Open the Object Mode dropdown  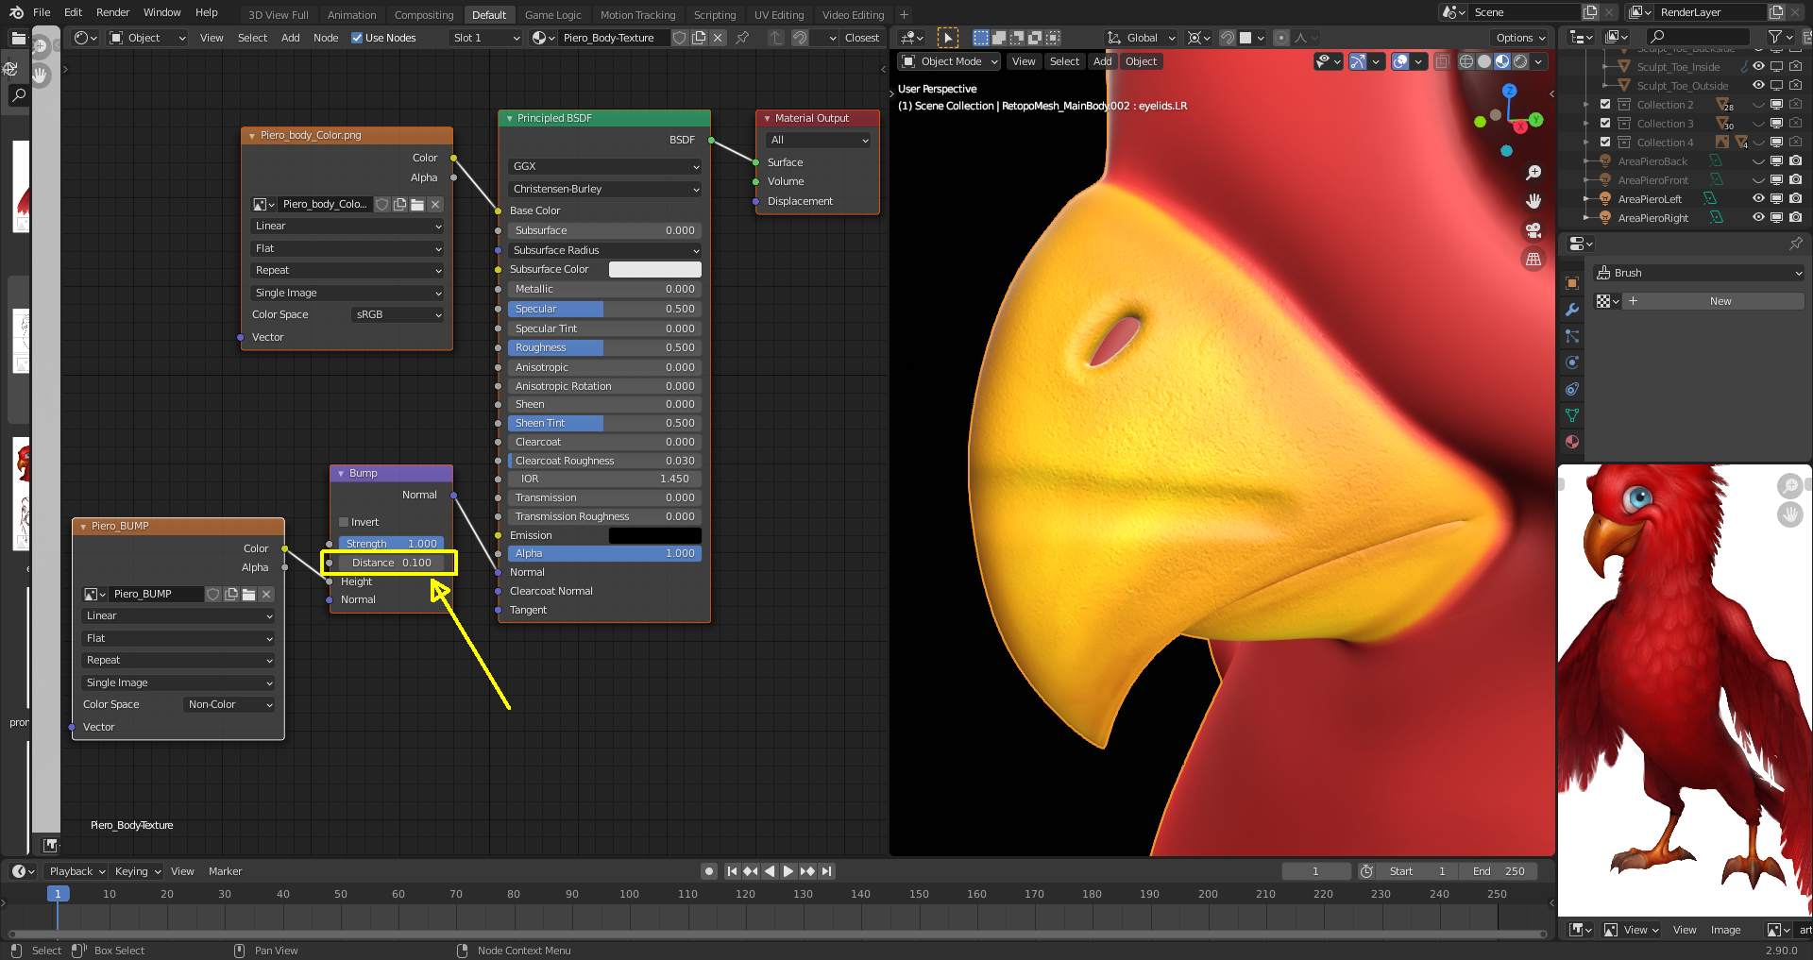[x=948, y=61]
